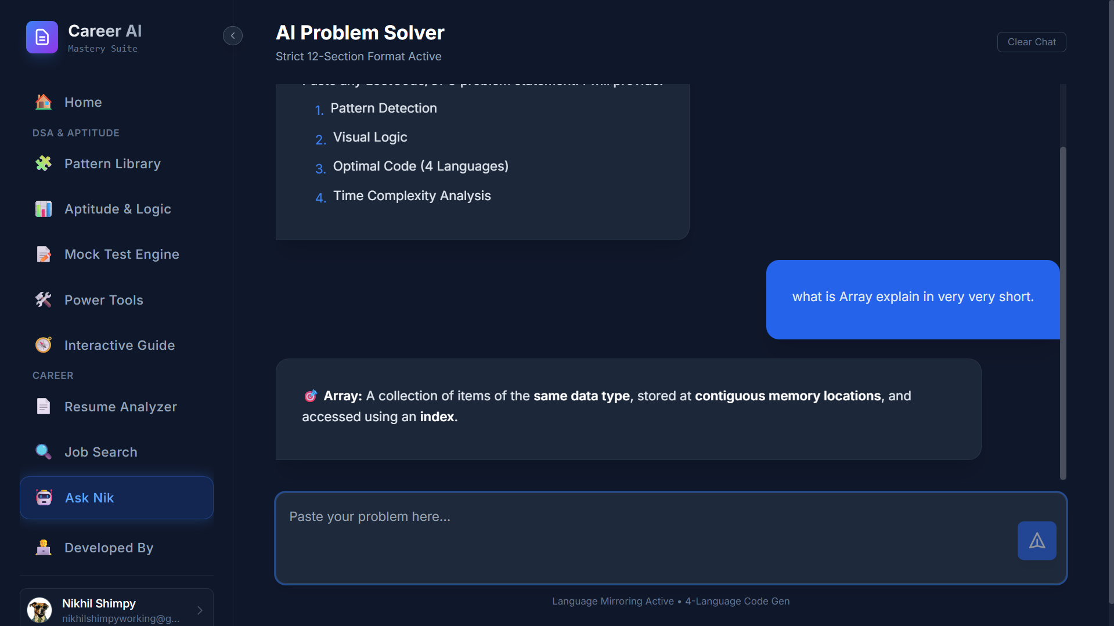Screen dimensions: 1114x626
Task: Select the Home icon in sidebar
Action: (x=42, y=102)
